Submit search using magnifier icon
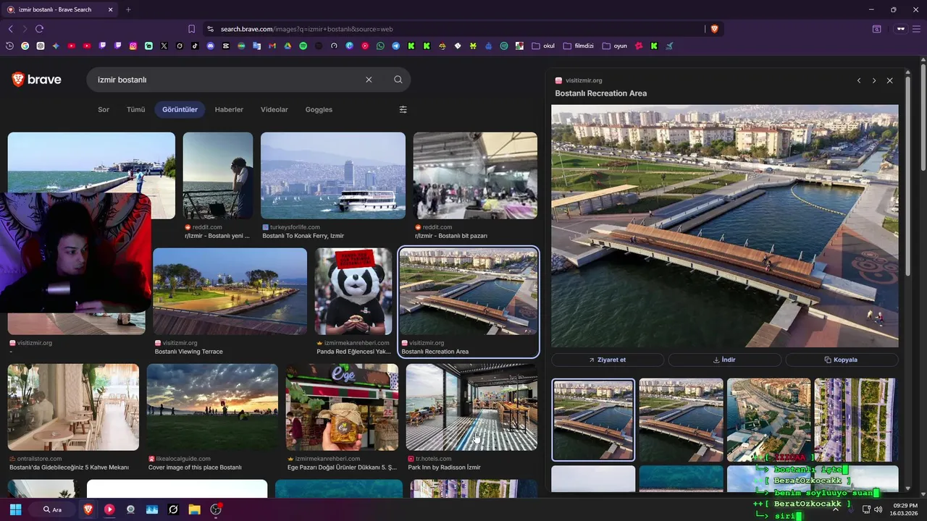Viewport: 927px width, 521px height. pos(398,80)
